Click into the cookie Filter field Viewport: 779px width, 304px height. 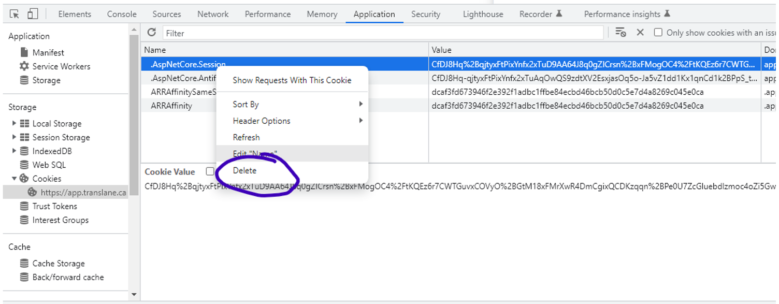(383, 33)
